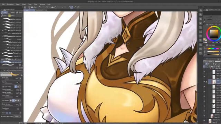Select the first Anti-aliasing option (none)
Image resolution: width=221 pixels, height=124 pixels.
[x=11, y=101]
